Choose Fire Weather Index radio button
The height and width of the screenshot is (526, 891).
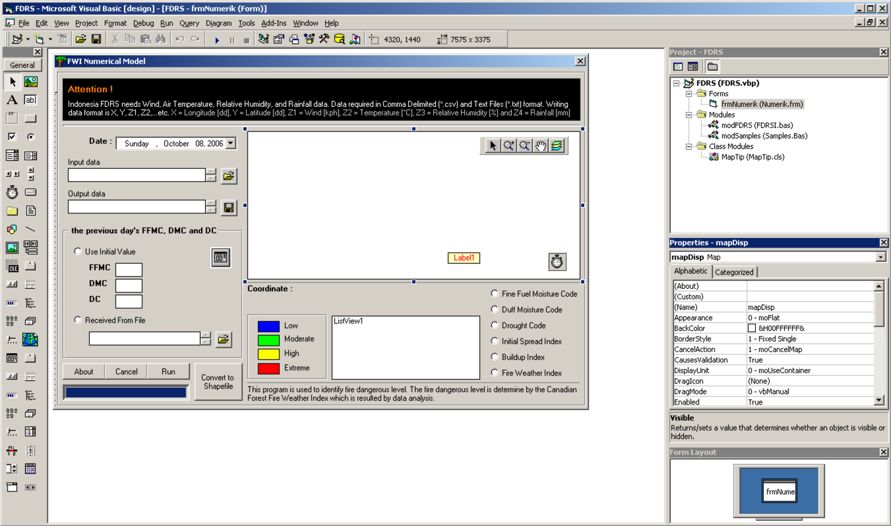[494, 373]
